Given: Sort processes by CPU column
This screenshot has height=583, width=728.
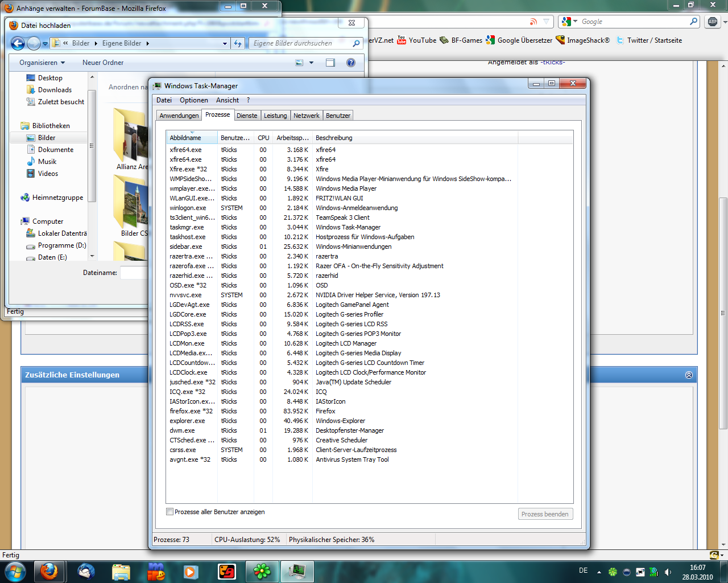Looking at the screenshot, I should [263, 138].
